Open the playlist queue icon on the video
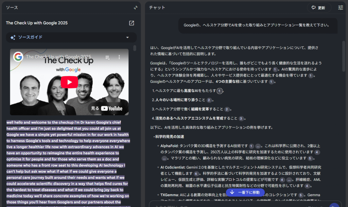This screenshot has width=348, height=207. 107,57
